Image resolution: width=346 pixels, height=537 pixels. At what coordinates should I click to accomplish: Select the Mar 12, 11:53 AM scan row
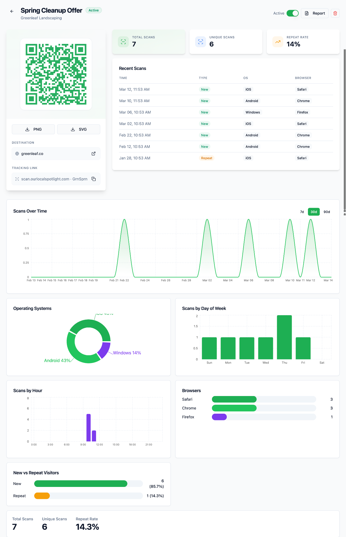click(226, 89)
